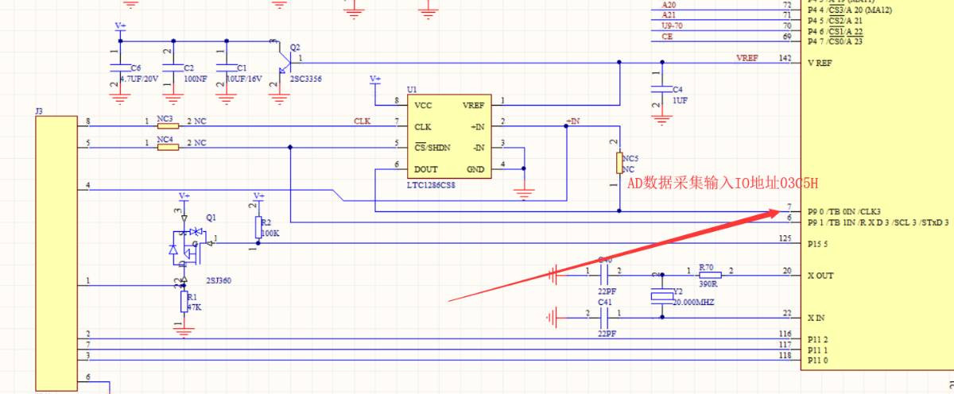Click the 'P11 0' MCU pin name
This screenshot has width=954, height=394.
[817, 361]
